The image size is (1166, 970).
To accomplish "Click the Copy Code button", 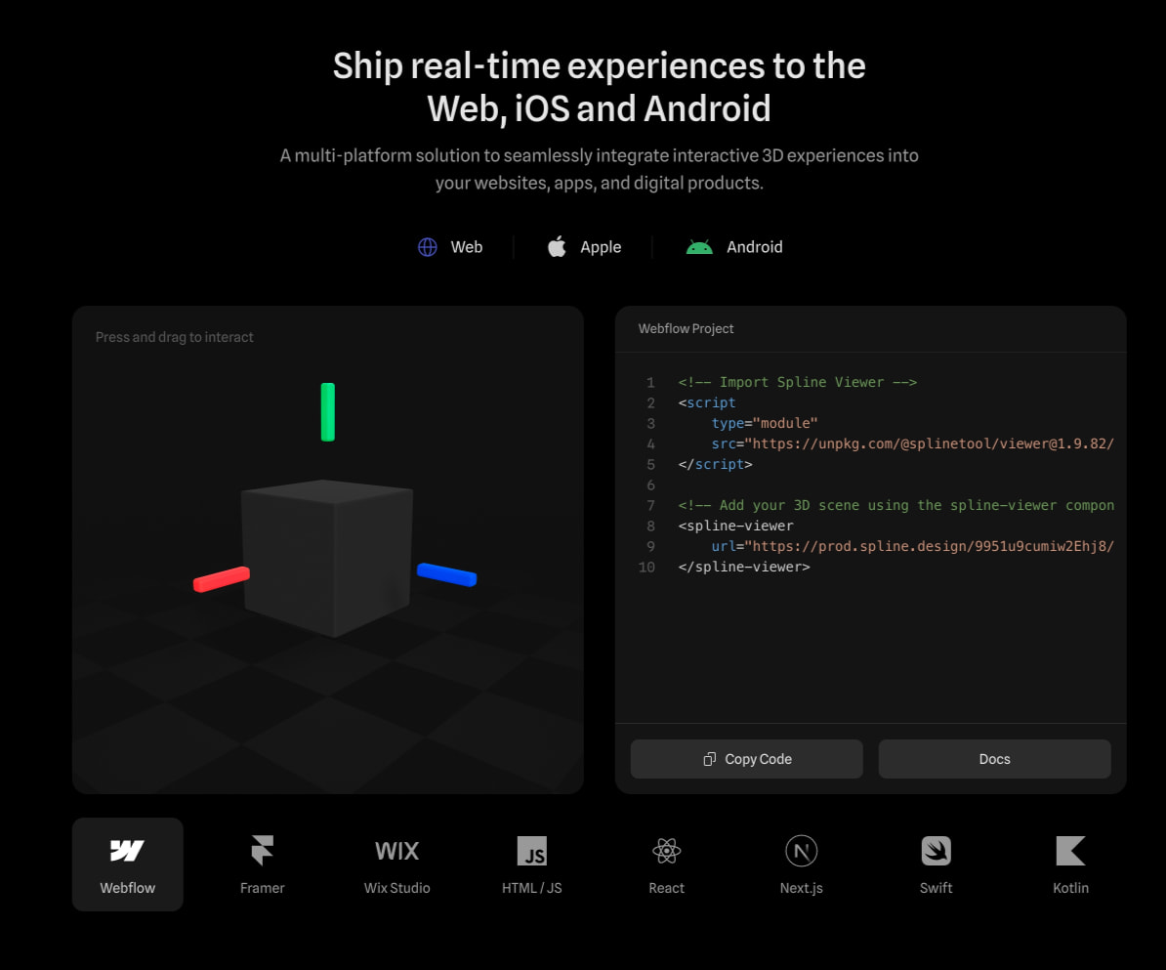I will point(747,759).
